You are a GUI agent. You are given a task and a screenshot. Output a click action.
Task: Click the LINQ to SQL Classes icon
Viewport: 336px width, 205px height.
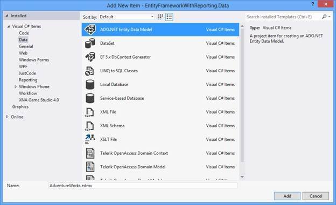[89, 71]
